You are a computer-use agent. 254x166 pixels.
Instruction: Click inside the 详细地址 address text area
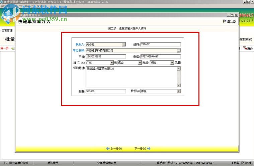131,77
